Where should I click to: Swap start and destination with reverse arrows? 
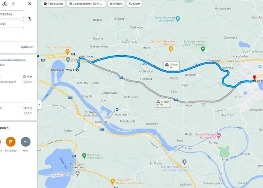click(x=30, y=19)
